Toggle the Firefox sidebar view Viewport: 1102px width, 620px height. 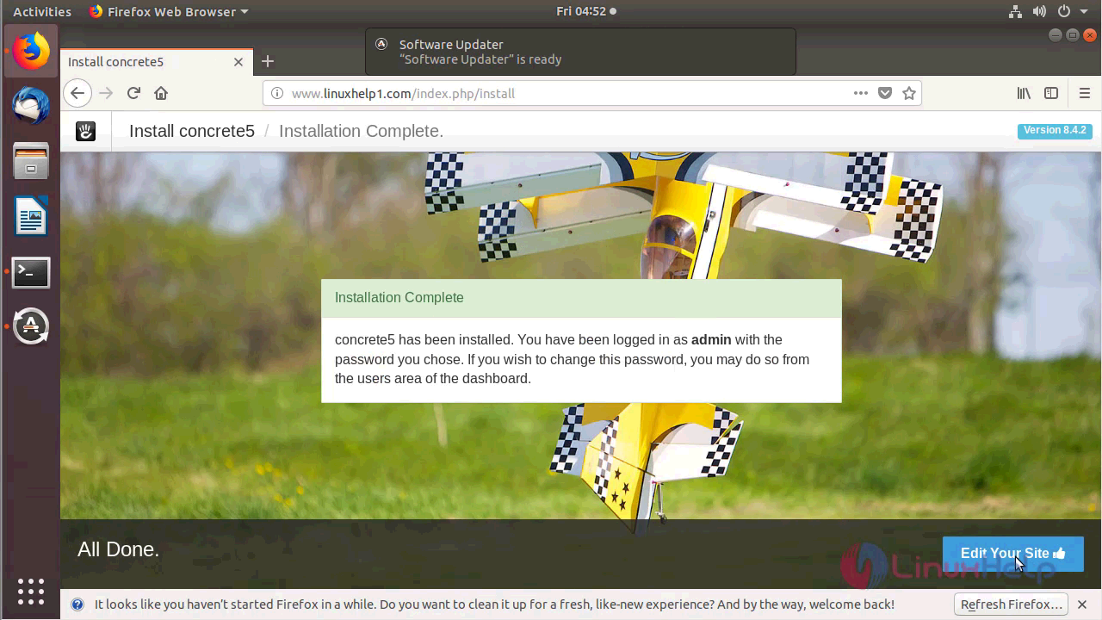pyautogui.click(x=1051, y=93)
